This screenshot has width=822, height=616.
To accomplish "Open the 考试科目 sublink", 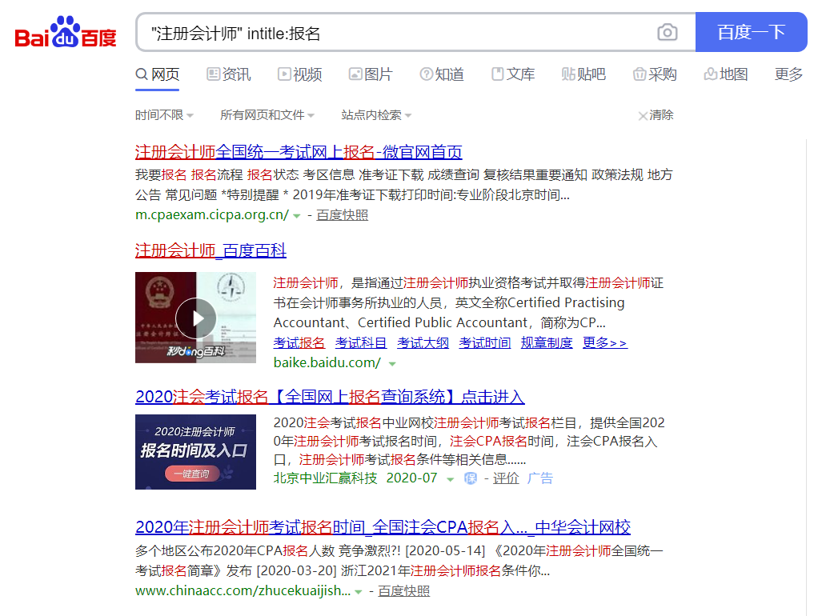I will click(361, 342).
